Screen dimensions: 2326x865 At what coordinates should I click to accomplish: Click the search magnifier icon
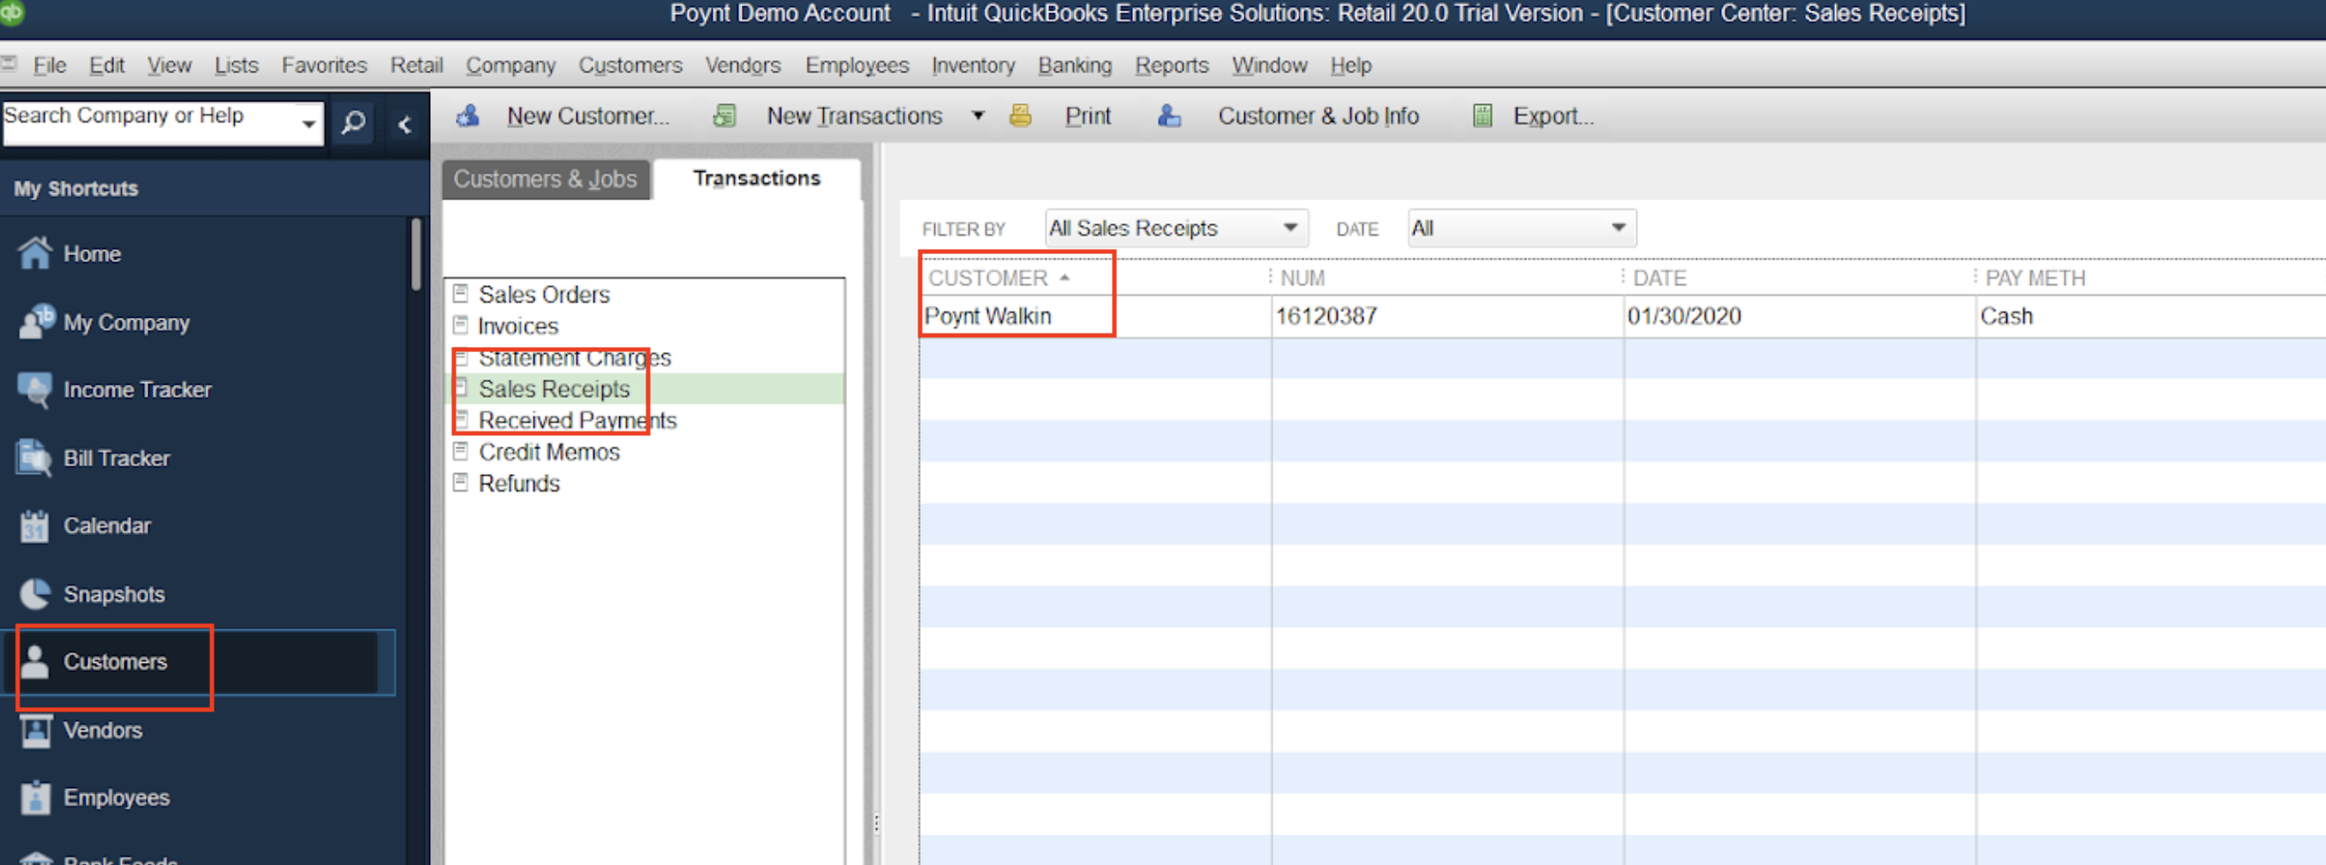coord(353,122)
